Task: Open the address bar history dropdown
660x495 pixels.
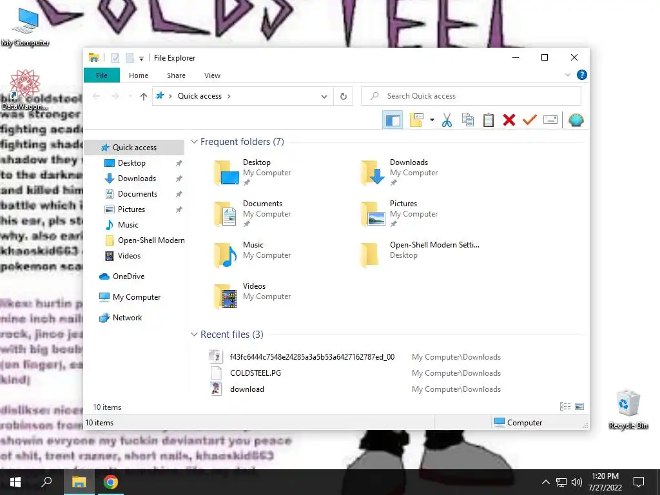Action: (324, 97)
